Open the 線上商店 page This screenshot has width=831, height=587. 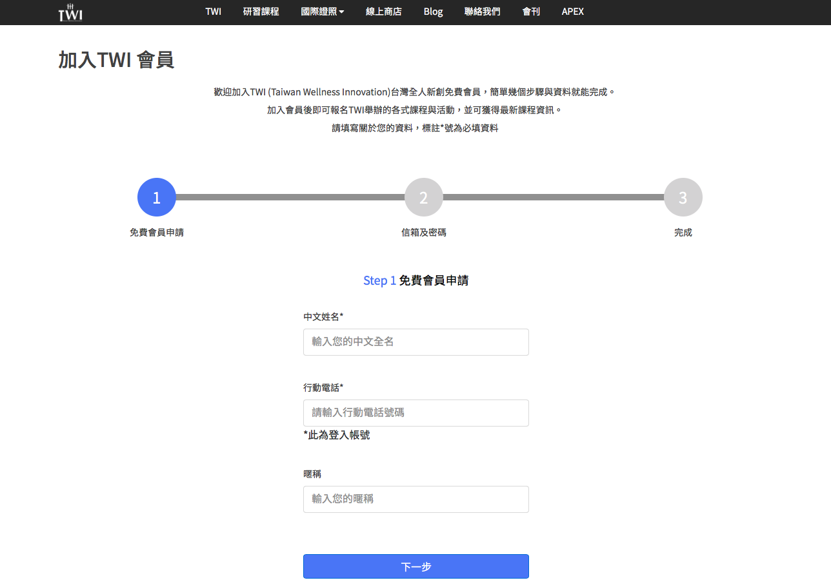[x=384, y=12]
